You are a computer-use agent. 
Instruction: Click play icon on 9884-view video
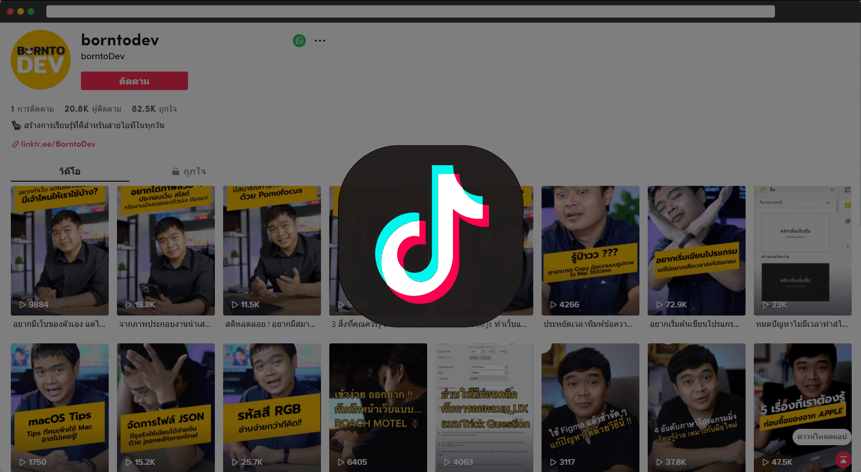pyautogui.click(x=23, y=305)
